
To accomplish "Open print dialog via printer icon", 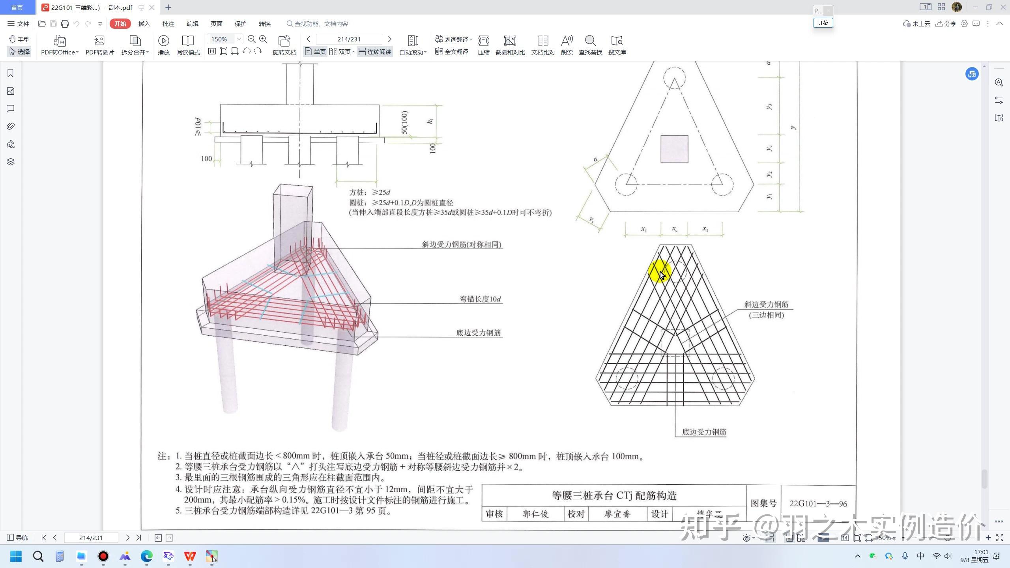I will (x=65, y=24).
